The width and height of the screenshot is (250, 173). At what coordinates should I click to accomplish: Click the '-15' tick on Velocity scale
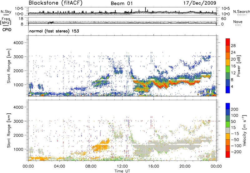coord(235,134)
